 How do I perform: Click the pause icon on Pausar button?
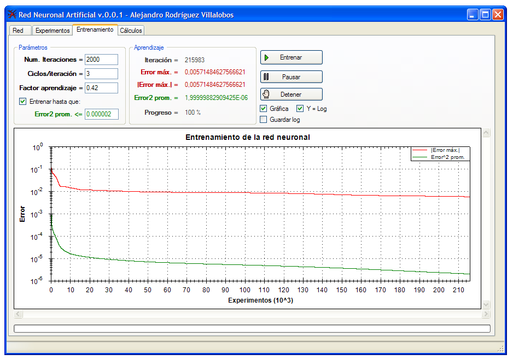(266, 77)
